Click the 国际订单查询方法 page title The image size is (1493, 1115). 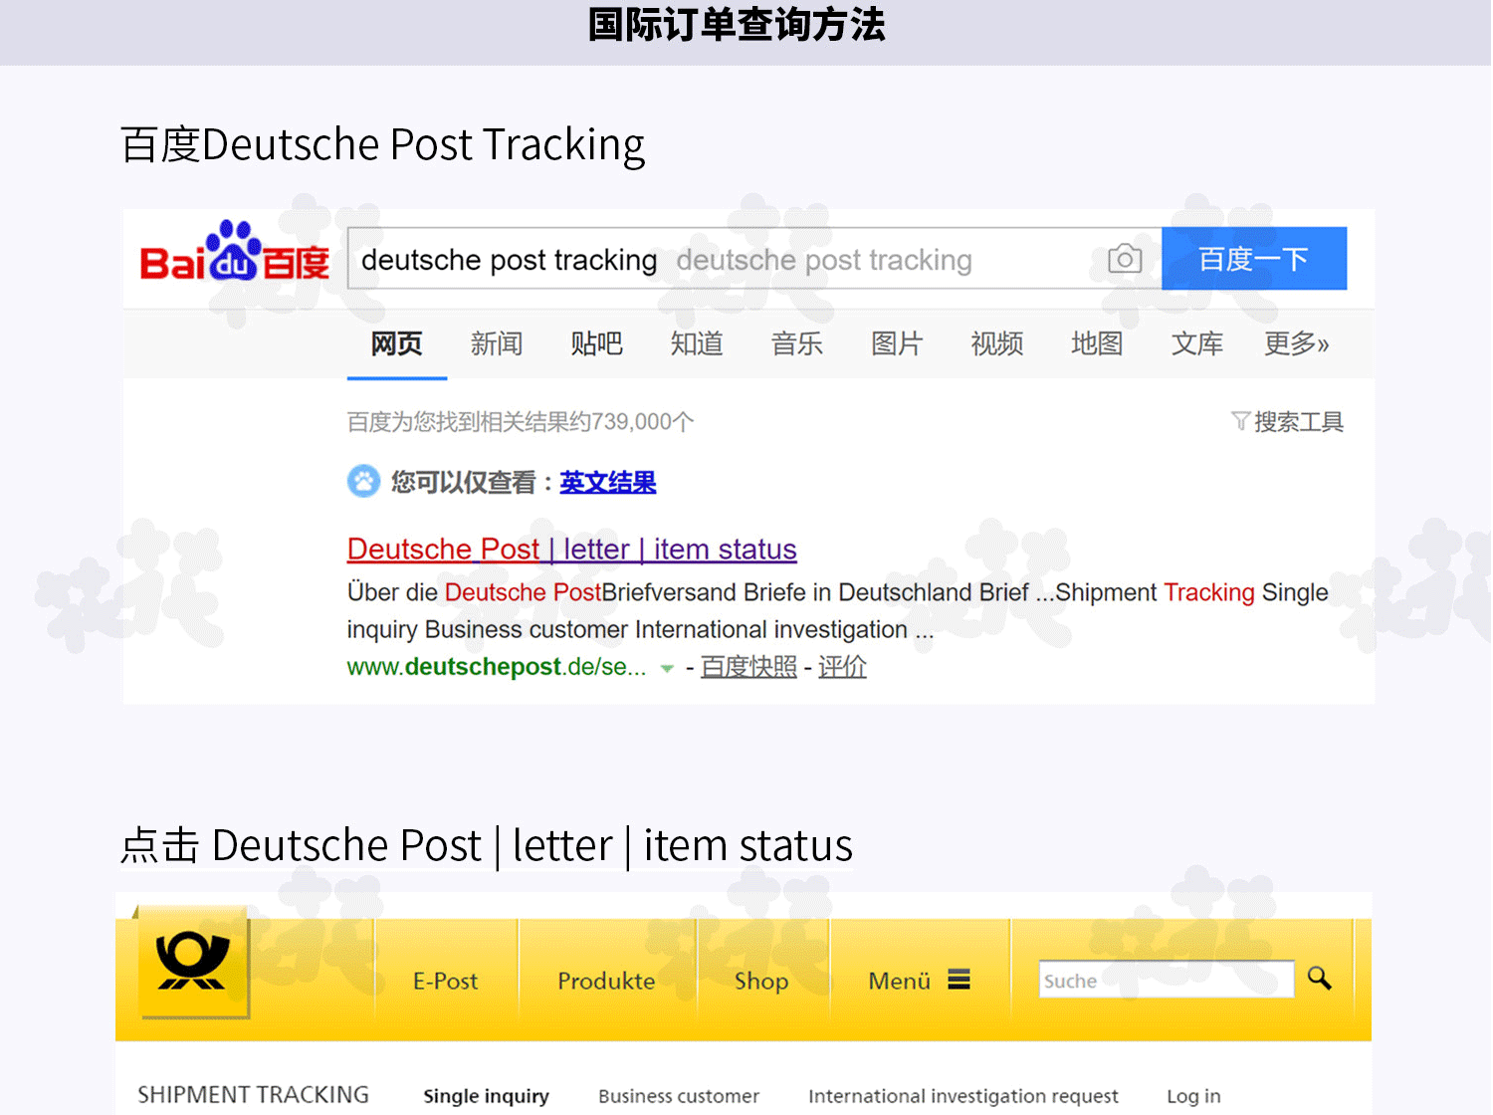[737, 25]
